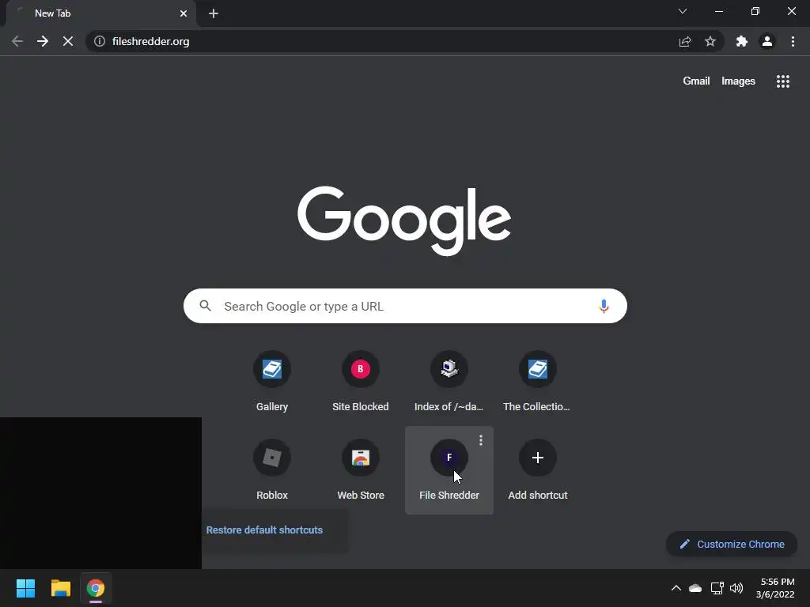Open the File Shredder shortcut
This screenshot has width=810, height=607.
click(449, 470)
